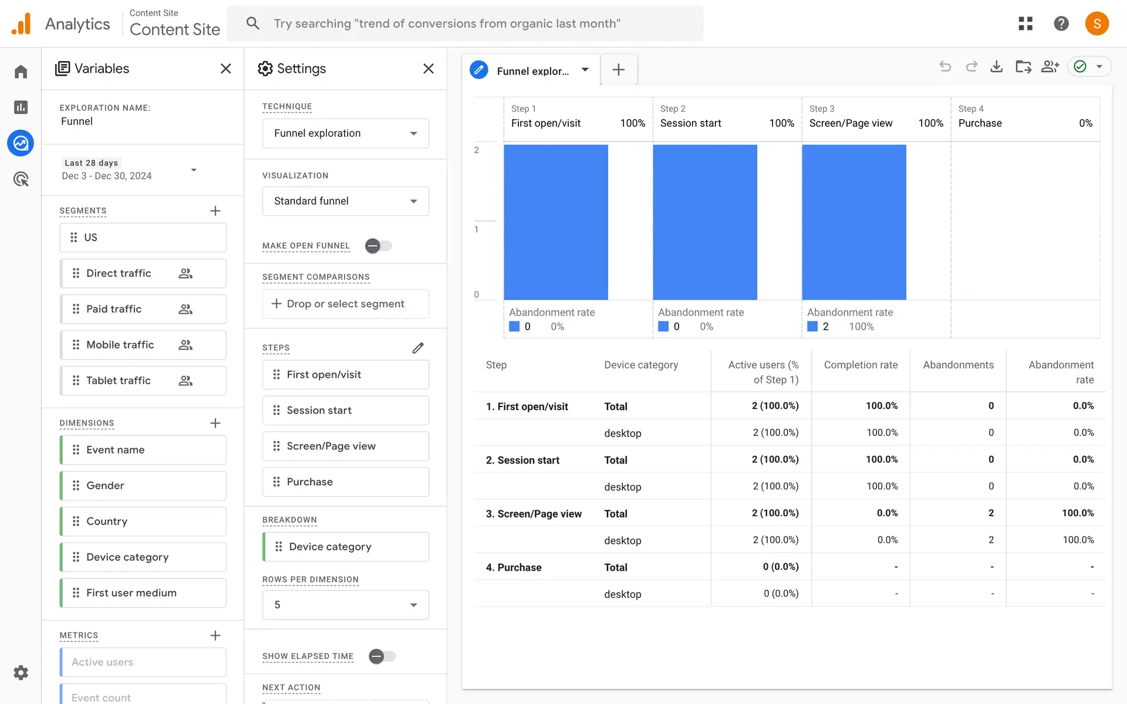Open the Explore section in sidebar
Viewport: 1127px width, 704px height.
click(21, 143)
